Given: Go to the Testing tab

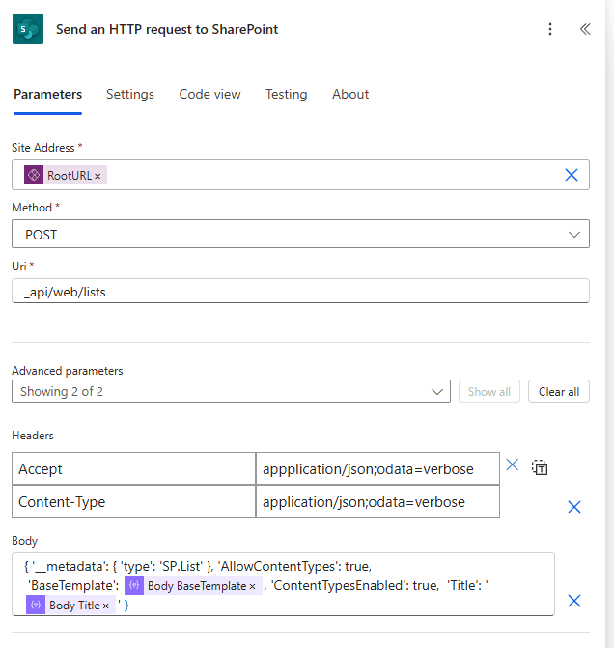Looking at the screenshot, I should pos(286,94).
